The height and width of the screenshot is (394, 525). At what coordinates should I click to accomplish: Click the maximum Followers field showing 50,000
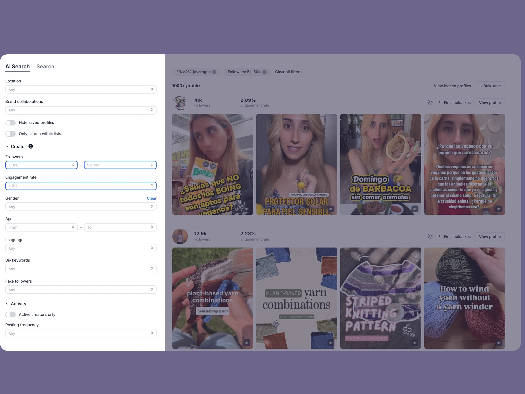[x=120, y=165]
